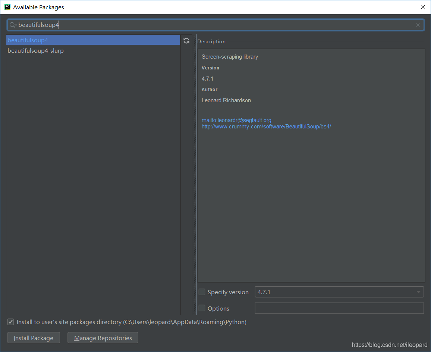Click the PyCharm logo in title bar
This screenshot has width=431, height=352.
pyautogui.click(x=7, y=7)
